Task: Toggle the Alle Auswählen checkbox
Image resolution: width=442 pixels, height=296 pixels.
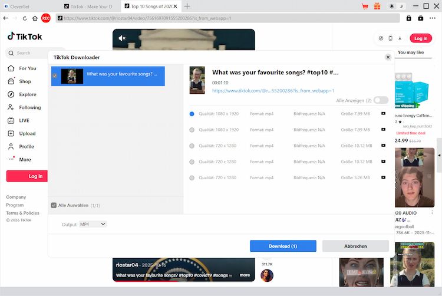Action: [54, 205]
